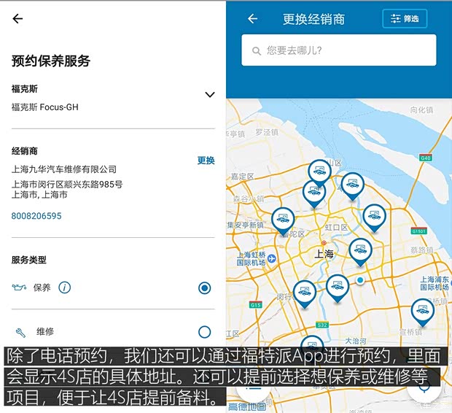Tap the blue current location dot

[x=359, y=280]
